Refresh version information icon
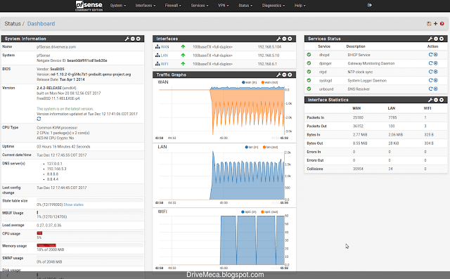The width and height of the screenshot is (450, 279). [x=39, y=119]
